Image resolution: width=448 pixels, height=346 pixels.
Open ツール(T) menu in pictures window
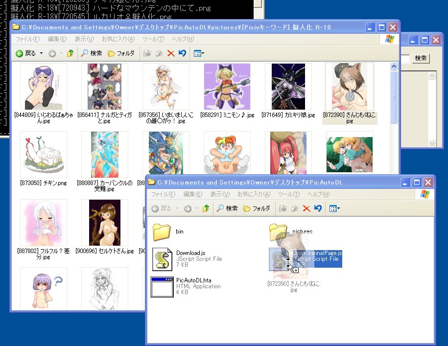click(153, 39)
